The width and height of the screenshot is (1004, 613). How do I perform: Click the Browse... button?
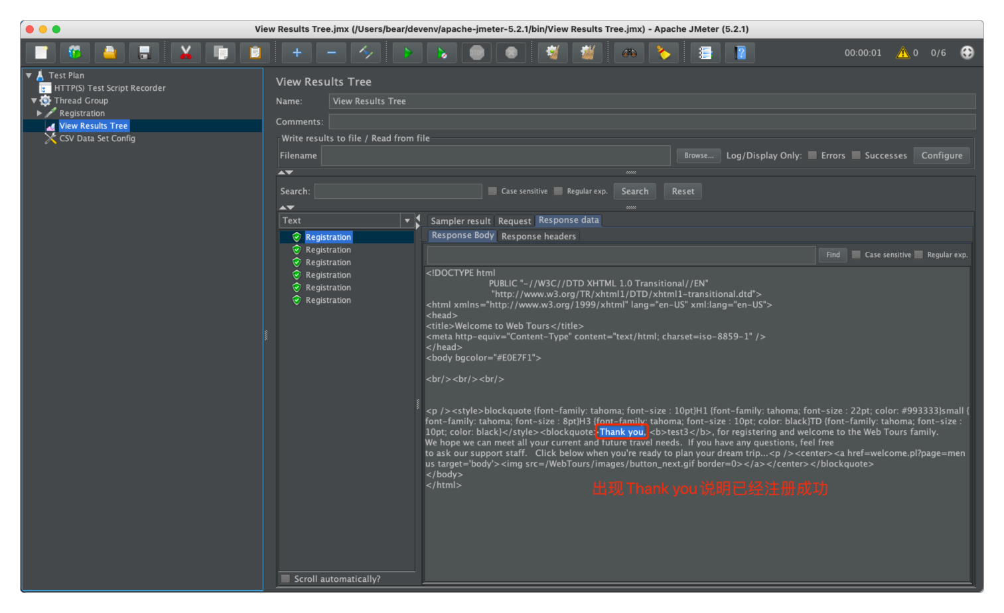(699, 155)
